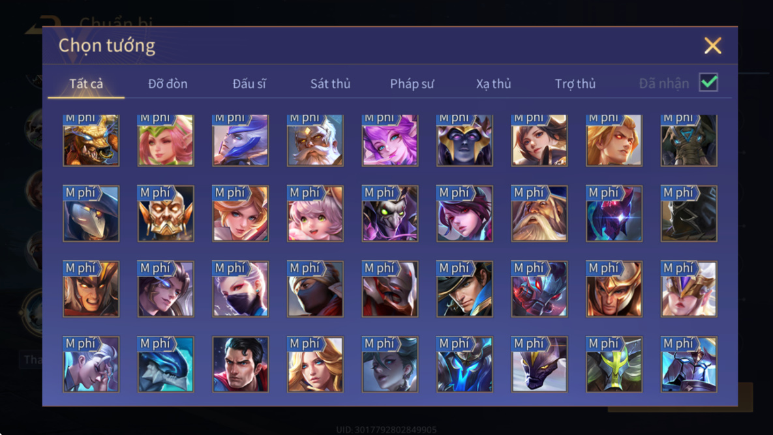Switch to the Đấu sĩ tab
This screenshot has height=435, width=773.
[x=249, y=83]
